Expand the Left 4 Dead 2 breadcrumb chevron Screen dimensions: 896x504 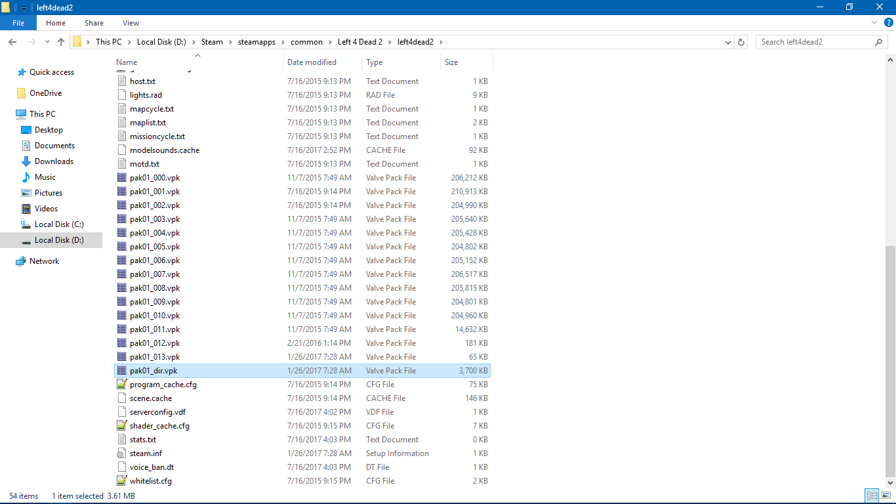click(x=389, y=42)
